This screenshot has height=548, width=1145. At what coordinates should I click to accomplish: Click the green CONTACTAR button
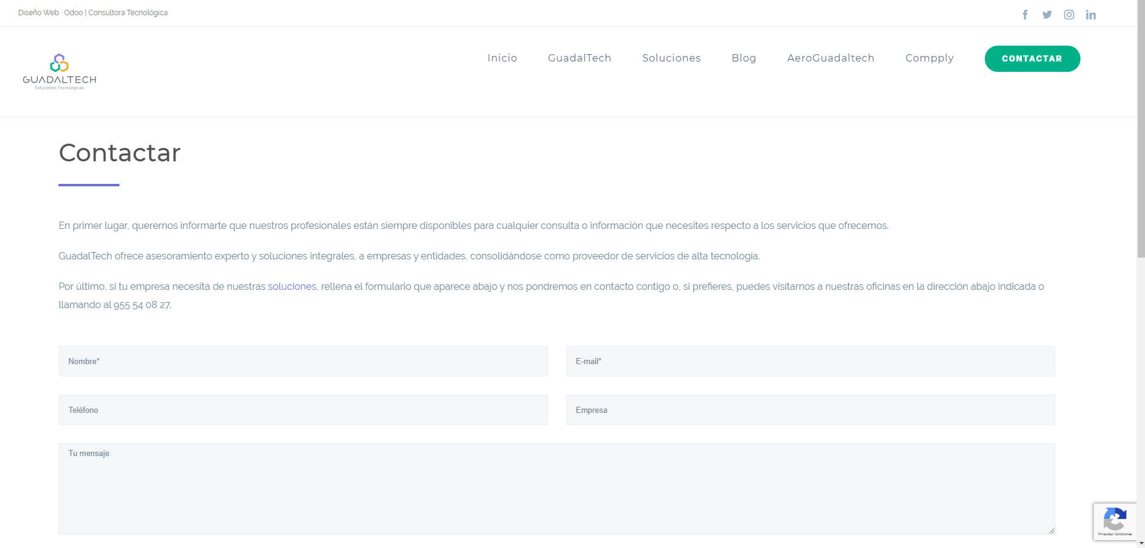1032,58
